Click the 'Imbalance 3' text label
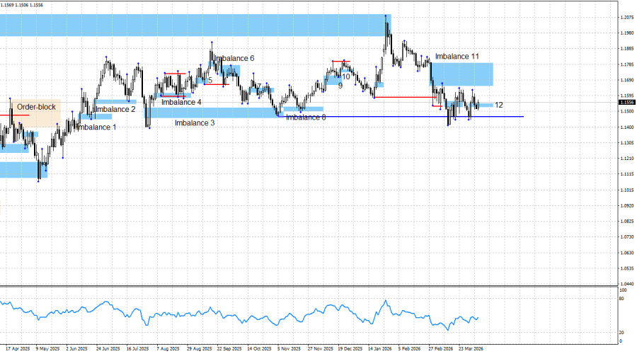The width and height of the screenshot is (637, 354). click(x=195, y=122)
